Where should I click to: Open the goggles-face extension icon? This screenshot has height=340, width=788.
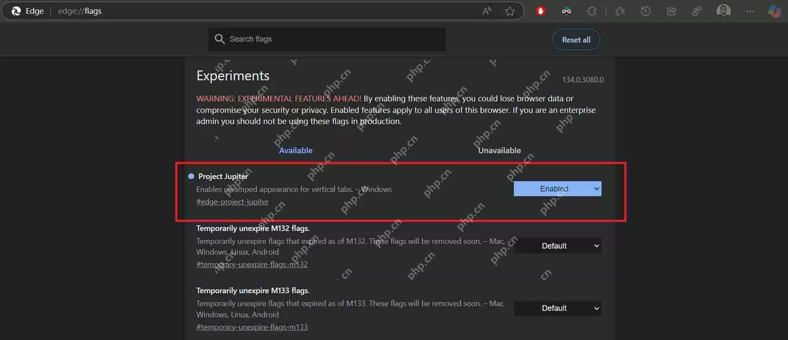(566, 11)
